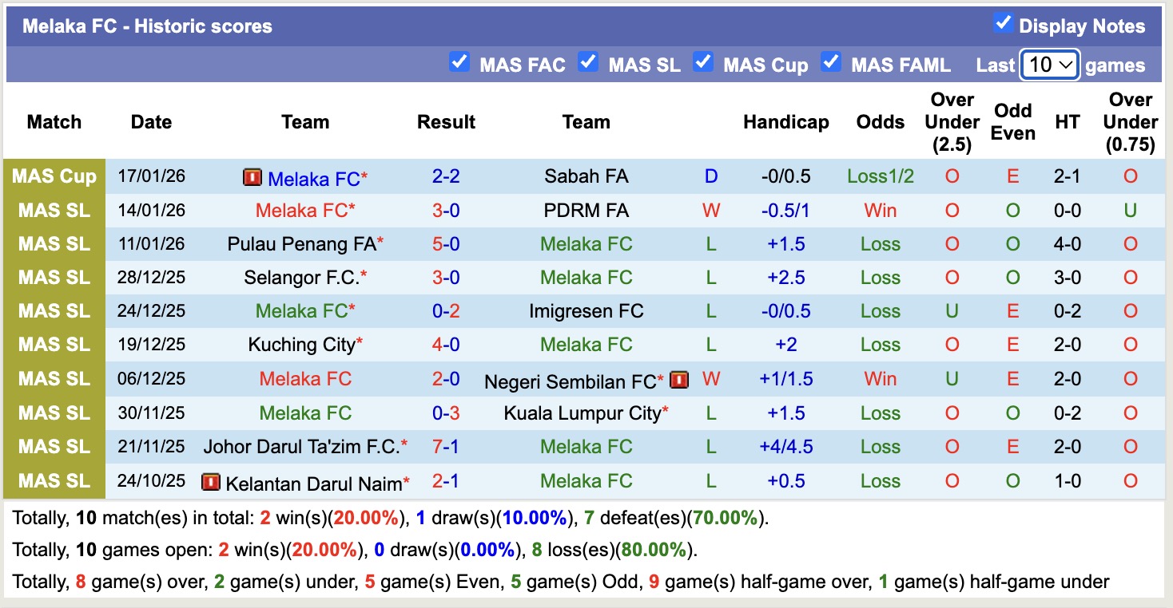The height and width of the screenshot is (608, 1173).
Task: Select Pulau Penang FA team name
Action: pyautogui.click(x=301, y=244)
